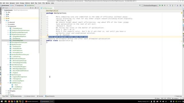This screenshot has height=103, width=184.
Task: Open Project panel gear settings icon
Action: [x=36, y=8]
